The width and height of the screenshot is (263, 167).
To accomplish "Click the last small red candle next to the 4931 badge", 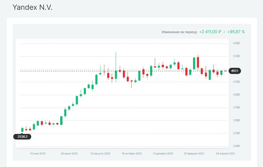I will click(225, 71).
